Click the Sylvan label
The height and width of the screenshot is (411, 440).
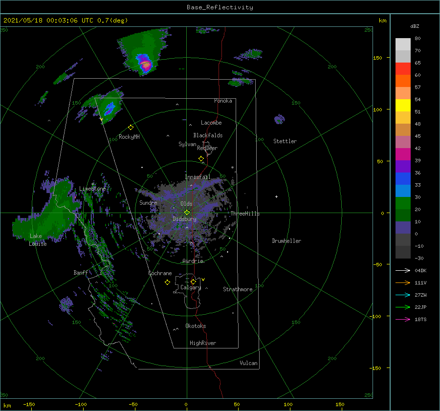[187, 144]
